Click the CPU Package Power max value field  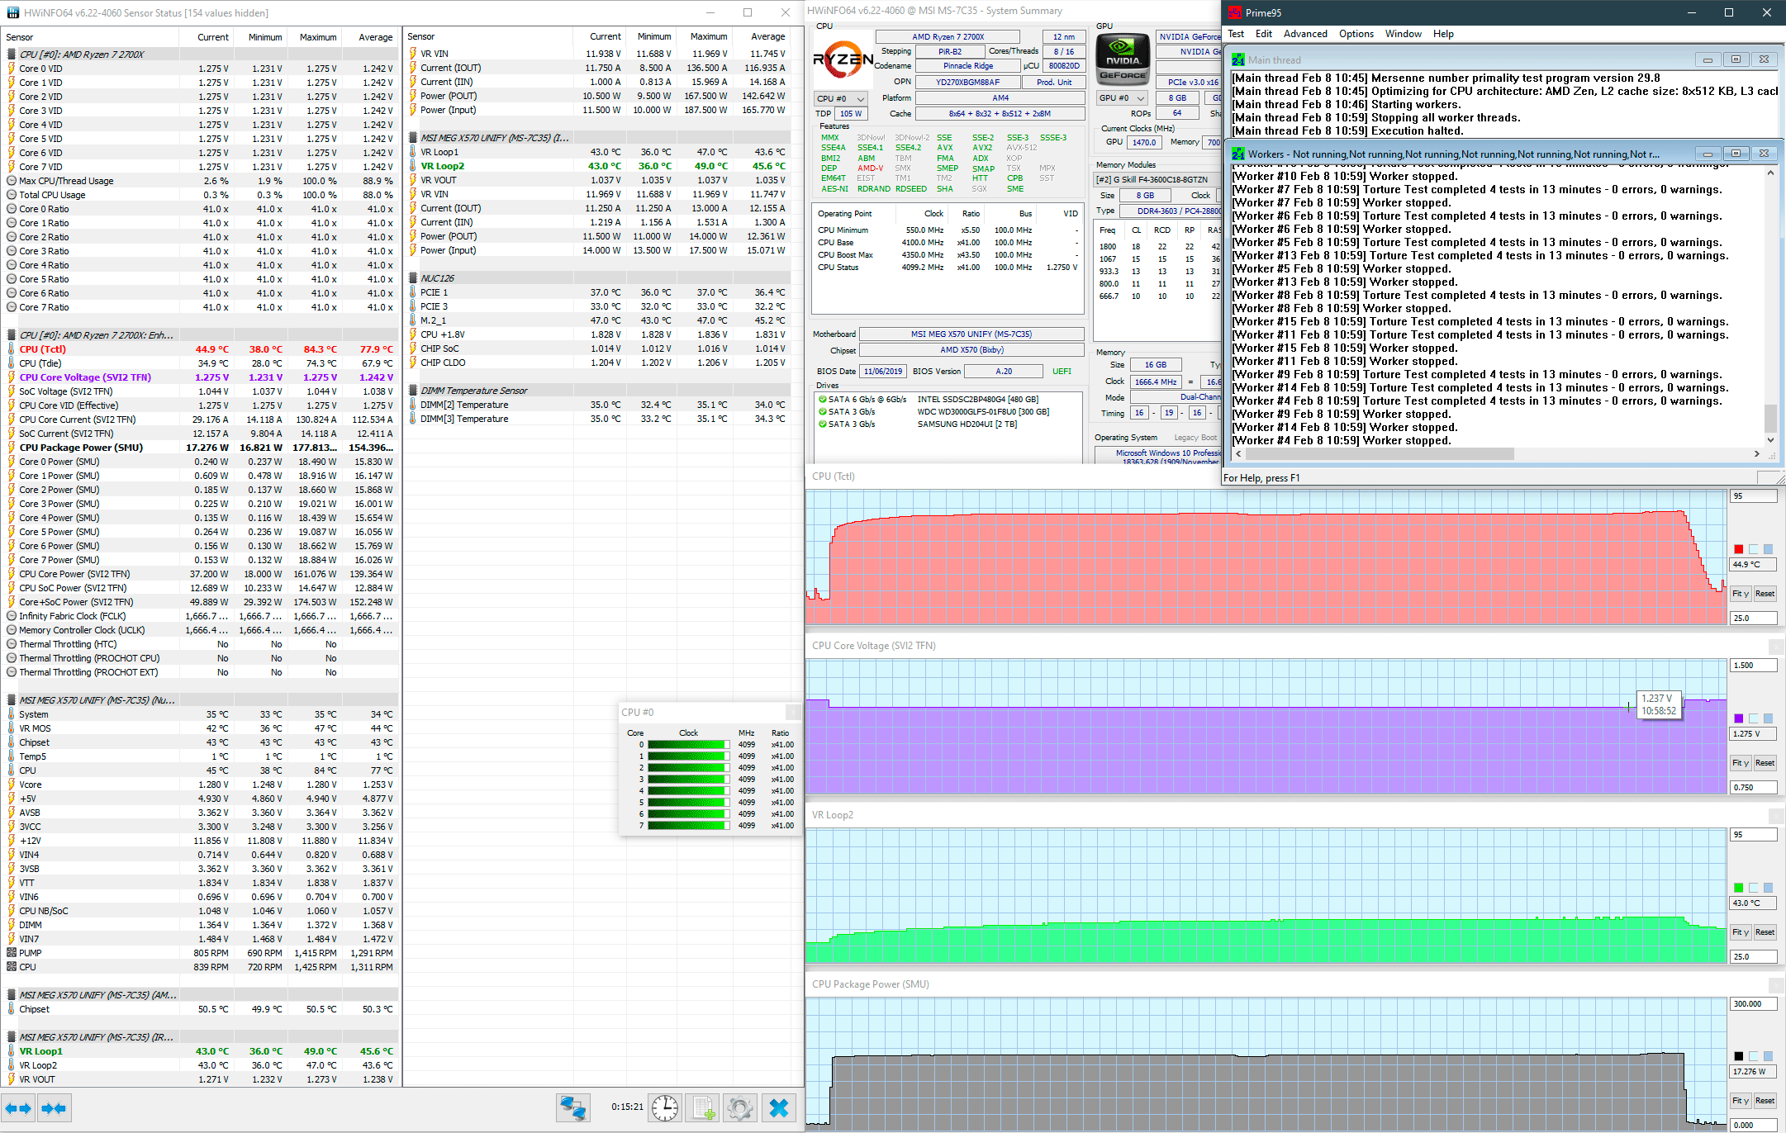click(x=1752, y=1004)
